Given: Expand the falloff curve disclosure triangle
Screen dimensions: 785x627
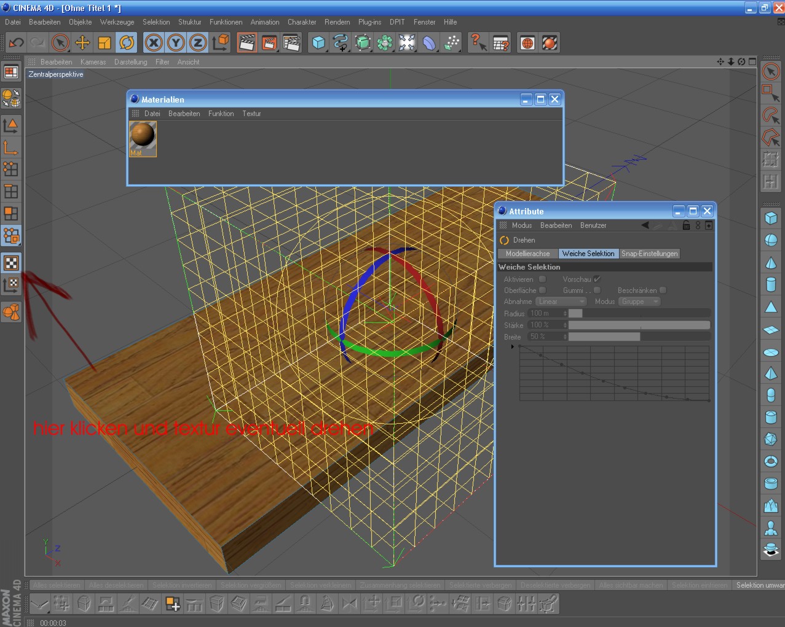Looking at the screenshot, I should (x=512, y=347).
